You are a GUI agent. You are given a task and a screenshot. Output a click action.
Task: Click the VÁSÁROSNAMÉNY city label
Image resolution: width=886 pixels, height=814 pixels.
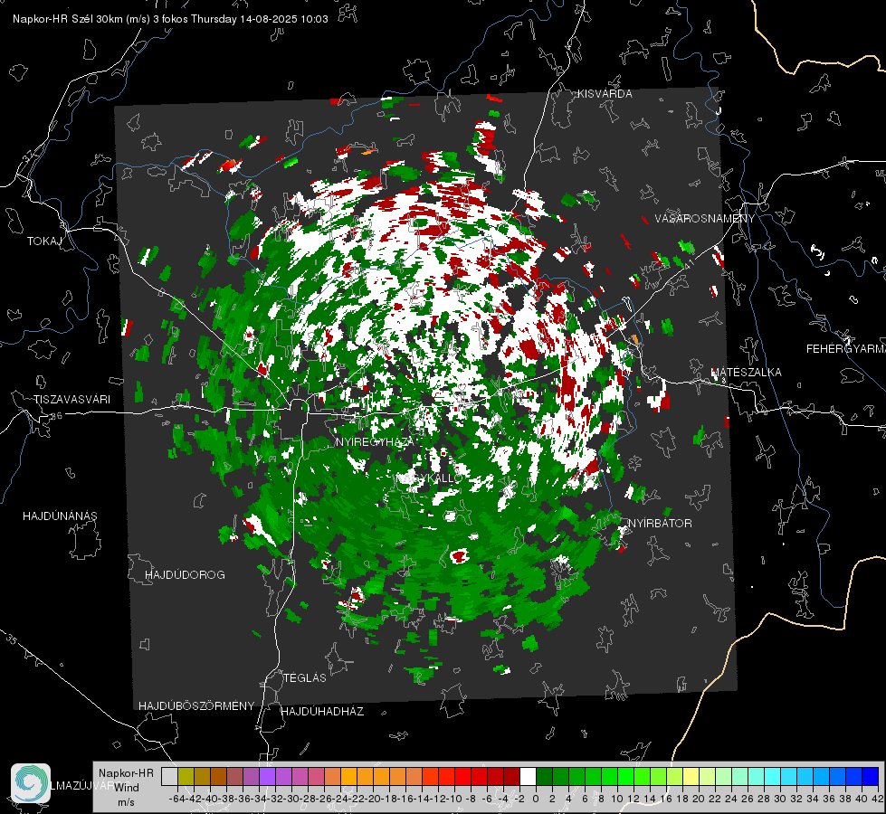(705, 218)
